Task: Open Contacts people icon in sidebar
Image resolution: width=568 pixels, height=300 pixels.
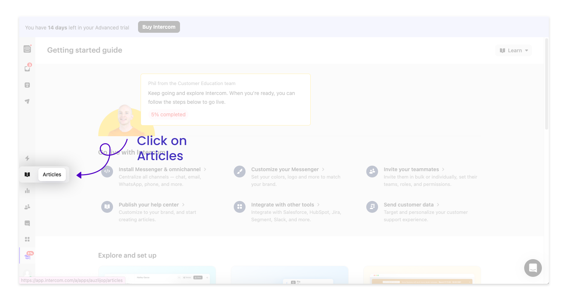Action: coord(27,207)
